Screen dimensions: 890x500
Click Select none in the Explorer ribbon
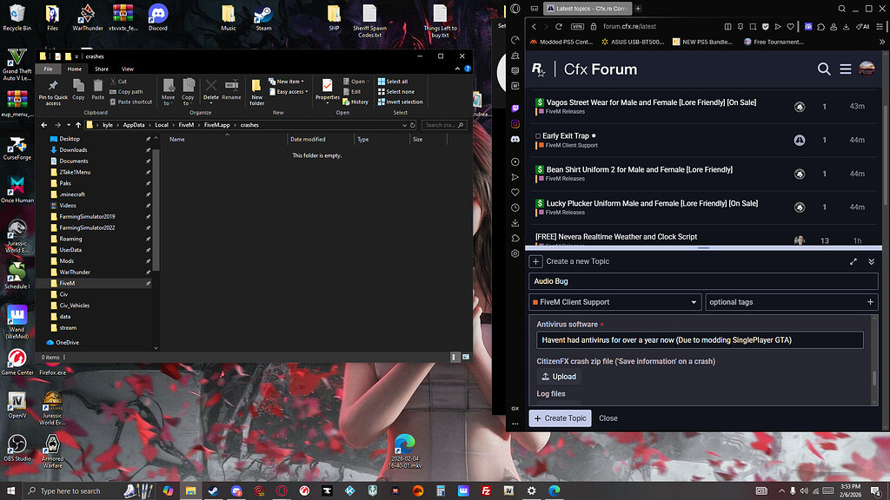coord(396,92)
